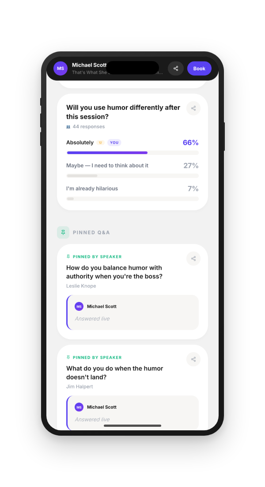Tap the Book button

pos(199,68)
